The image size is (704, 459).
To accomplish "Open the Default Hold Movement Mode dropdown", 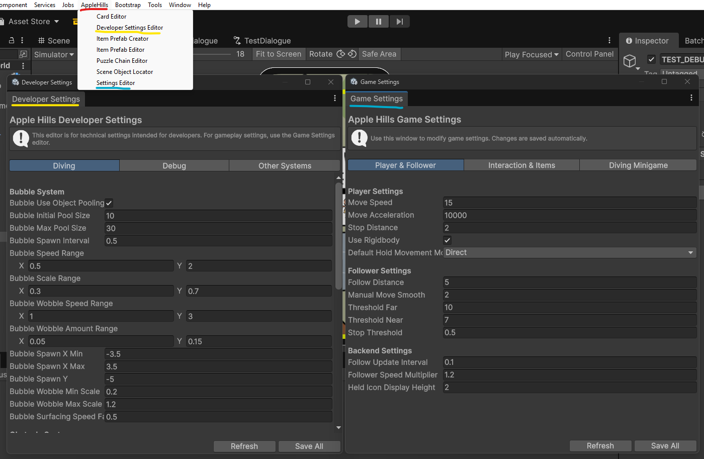I will pos(569,252).
